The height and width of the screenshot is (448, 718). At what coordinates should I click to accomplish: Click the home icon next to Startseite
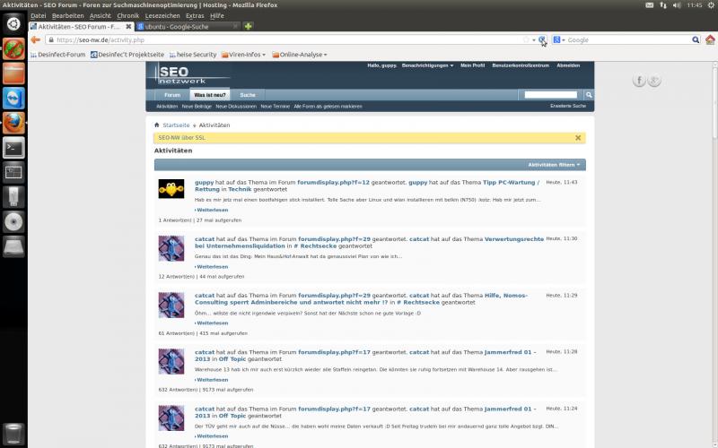157,125
